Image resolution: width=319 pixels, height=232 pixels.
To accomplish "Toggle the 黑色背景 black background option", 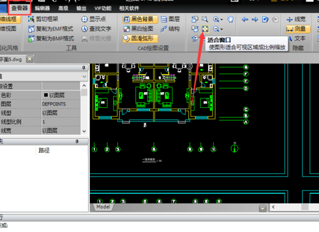I will tap(140, 19).
